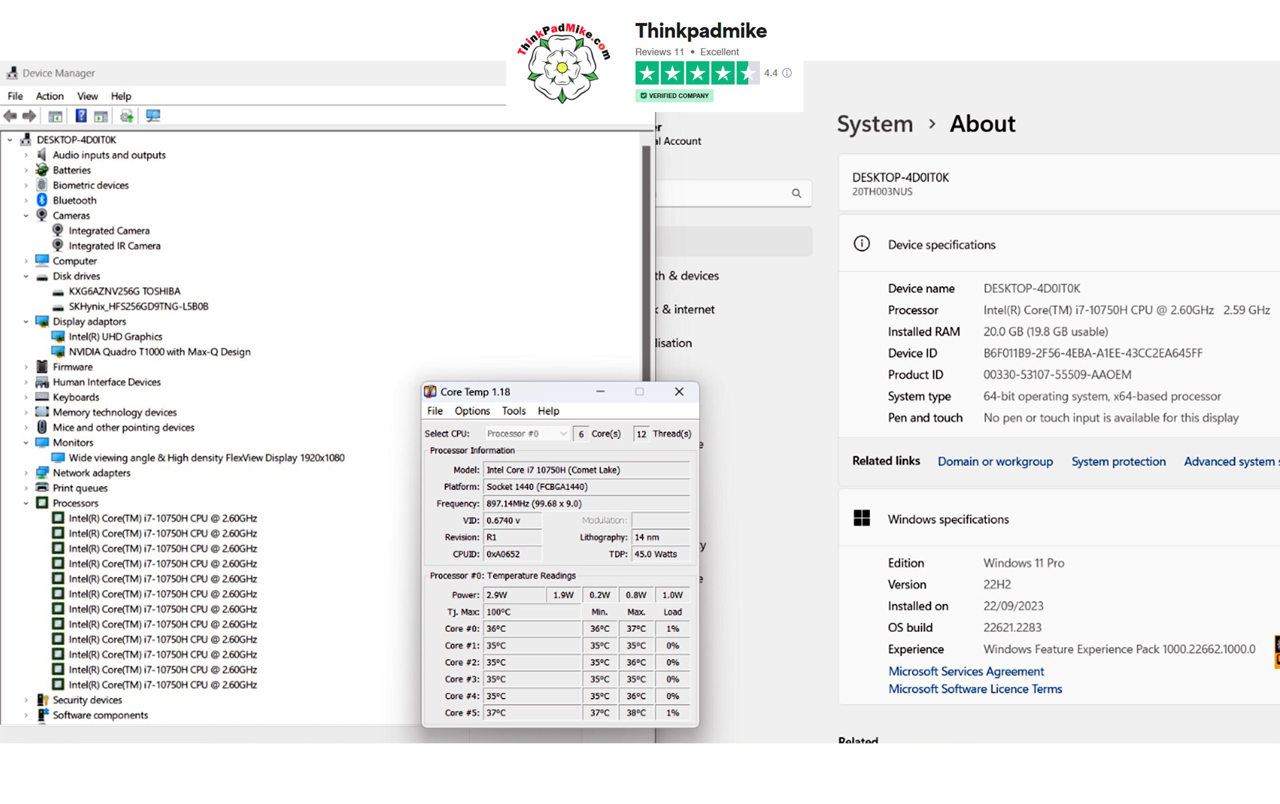
Task: Open Microsoft Software Licence Terms link
Action: pyautogui.click(x=975, y=689)
